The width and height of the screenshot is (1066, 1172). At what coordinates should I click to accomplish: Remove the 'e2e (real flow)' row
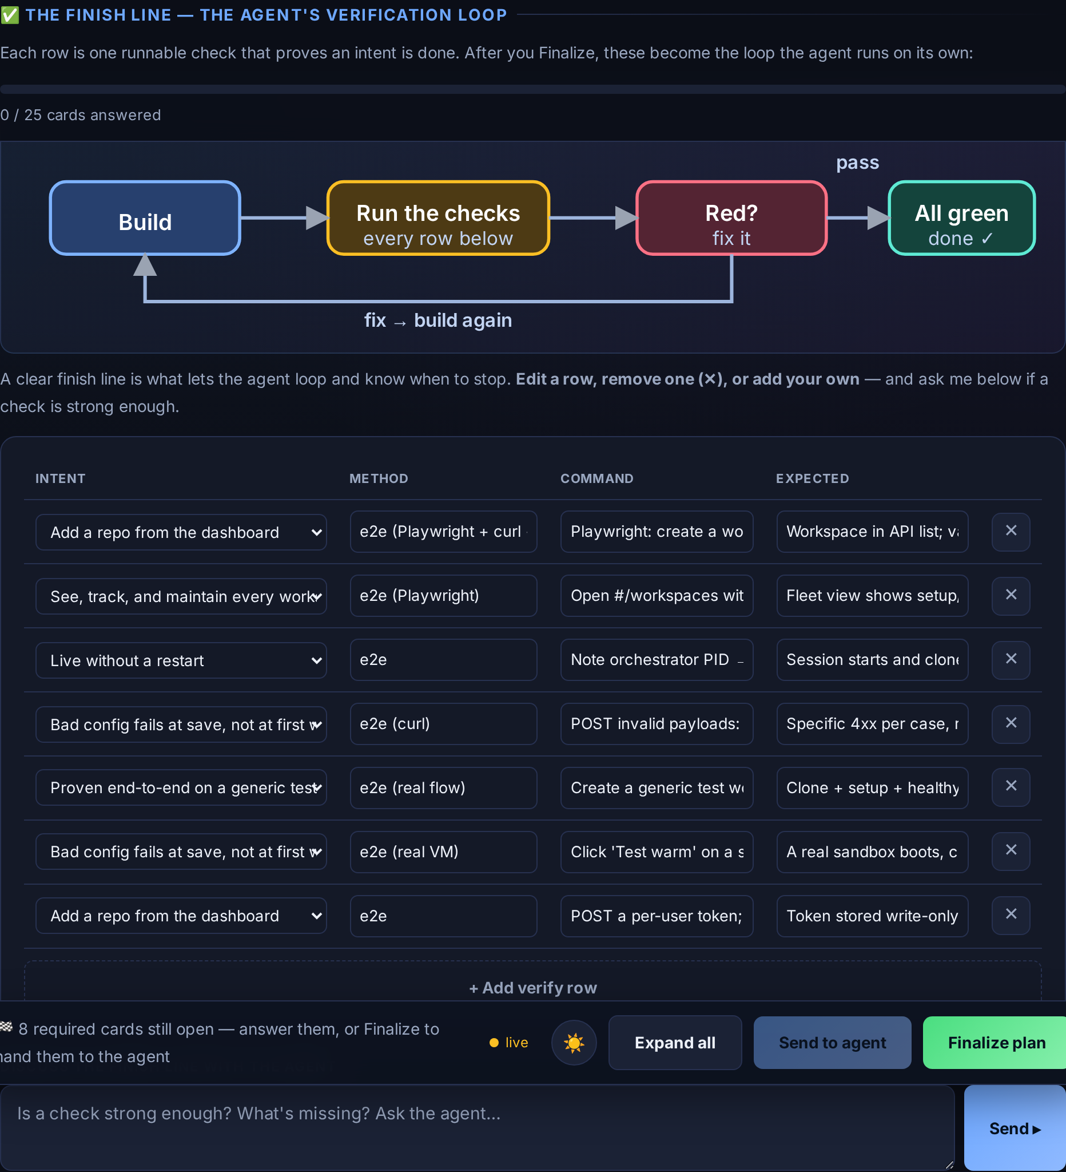coord(1010,786)
